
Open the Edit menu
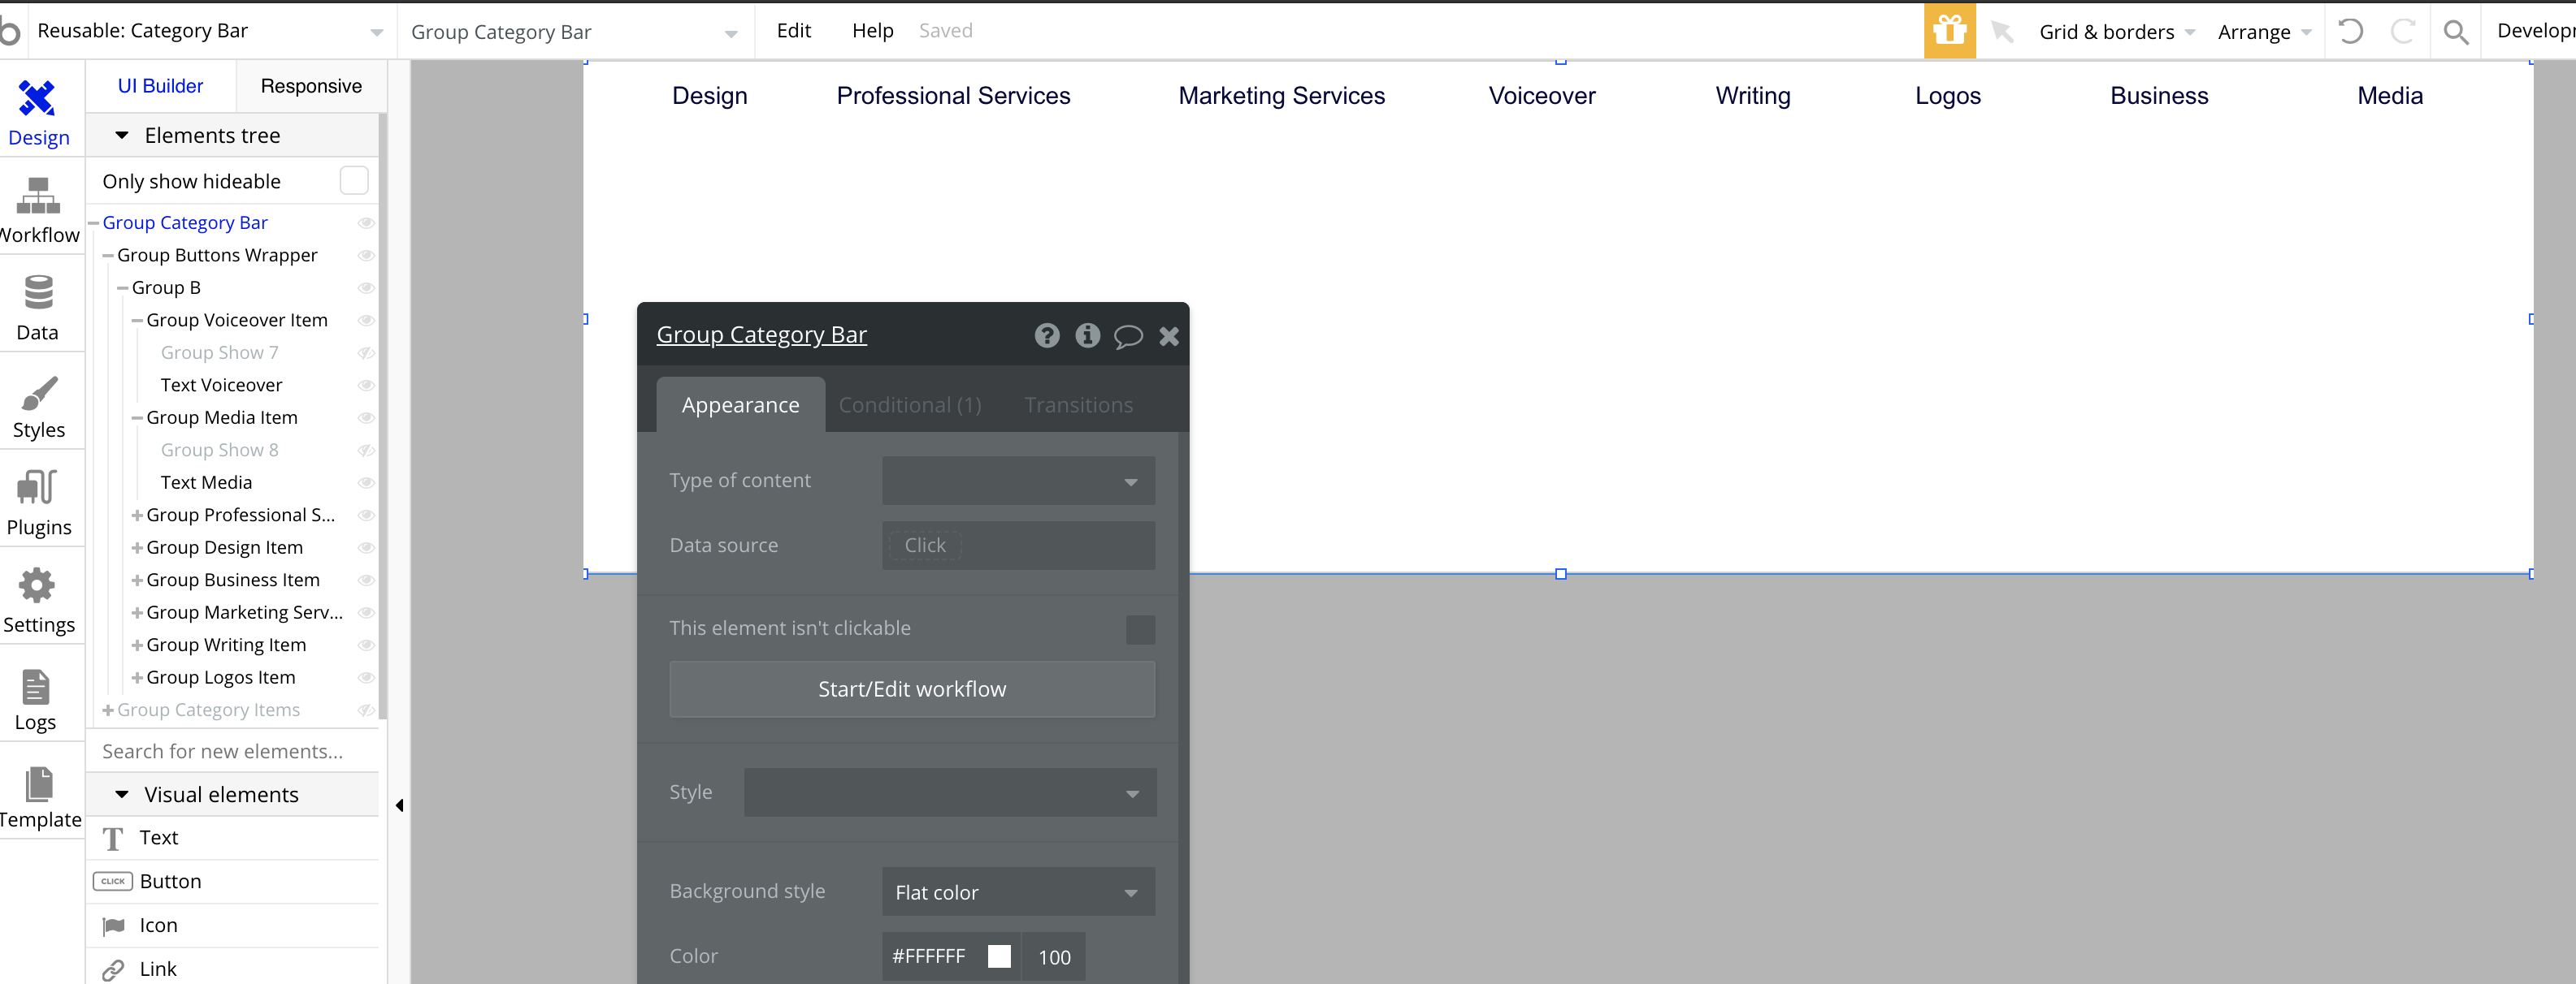[793, 30]
